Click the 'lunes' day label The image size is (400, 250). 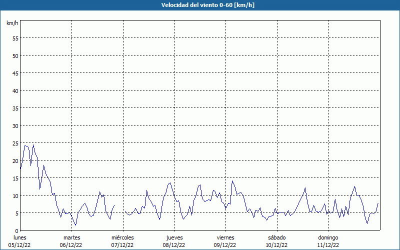[20, 238]
